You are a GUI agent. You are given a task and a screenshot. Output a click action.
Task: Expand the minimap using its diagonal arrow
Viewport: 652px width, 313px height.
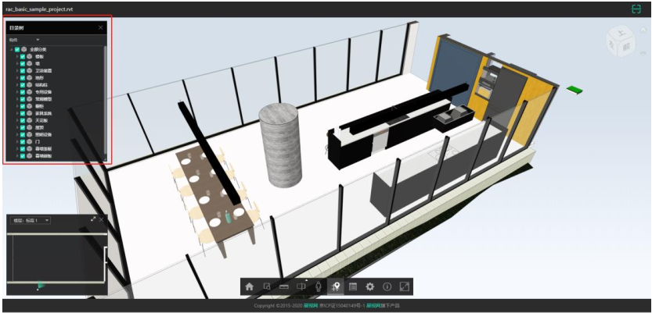[x=94, y=219]
